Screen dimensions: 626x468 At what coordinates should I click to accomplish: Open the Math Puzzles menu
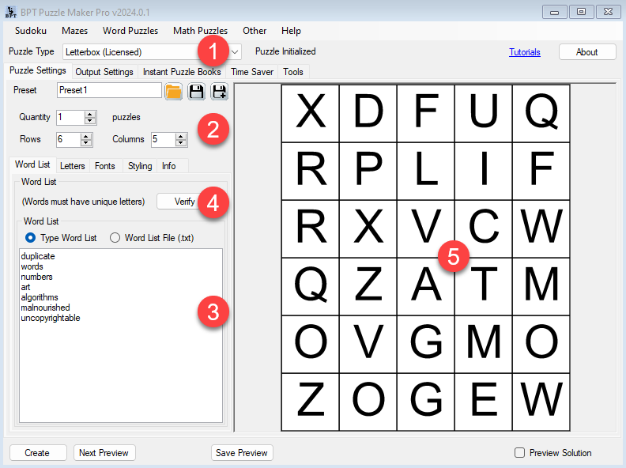[200, 31]
